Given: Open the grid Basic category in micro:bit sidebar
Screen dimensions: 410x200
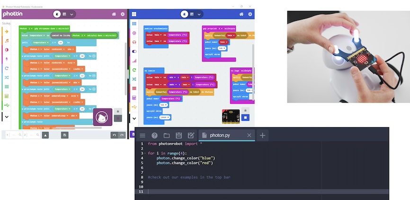Looking at the screenshot, I should 134,24.
